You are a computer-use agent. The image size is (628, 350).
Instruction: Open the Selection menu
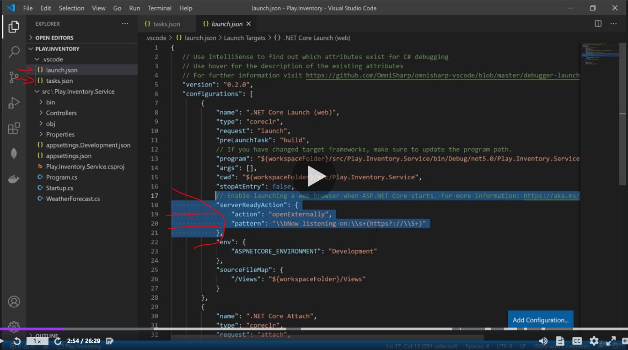(71, 8)
